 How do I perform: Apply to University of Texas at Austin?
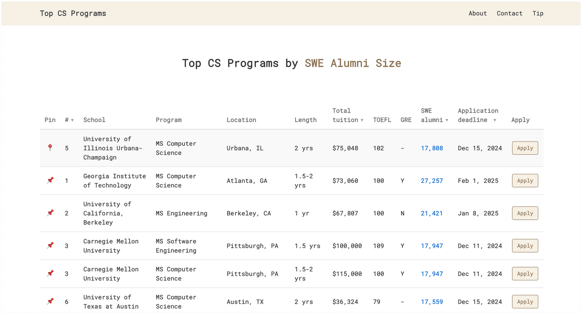click(525, 302)
